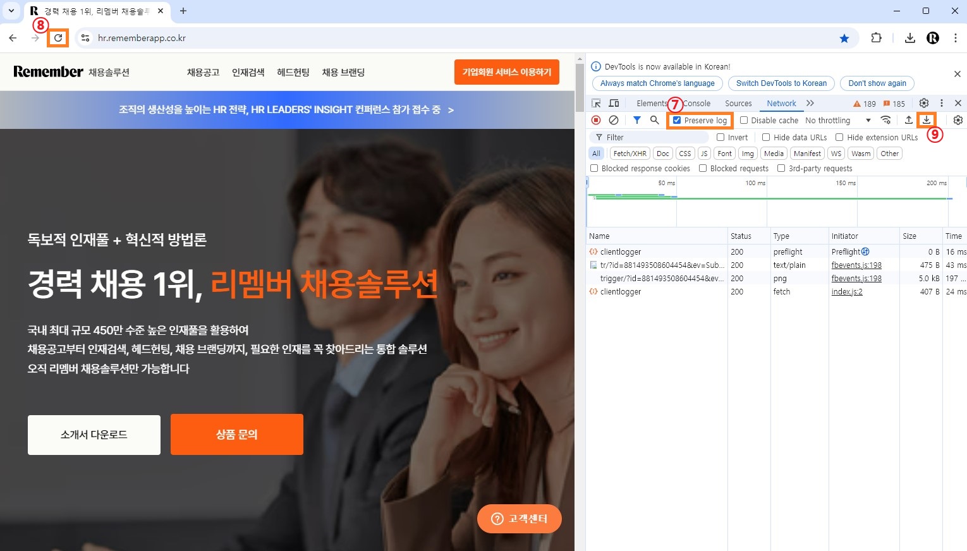Open the index.js:2 initiator link
The height and width of the screenshot is (551, 967).
(x=847, y=292)
